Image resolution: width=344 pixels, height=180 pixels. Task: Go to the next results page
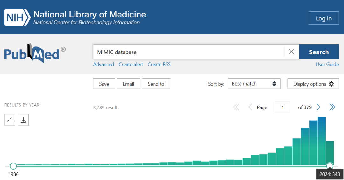click(x=319, y=107)
